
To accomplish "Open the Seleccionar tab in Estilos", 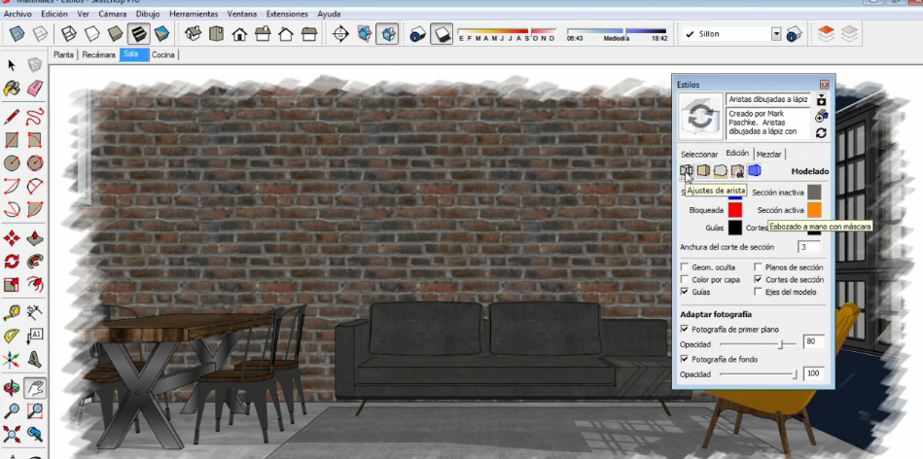I will point(699,155).
